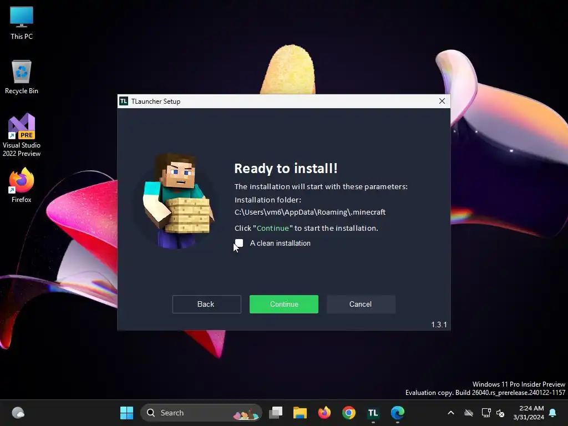This screenshot has width=568, height=426.
Task: Click the muted volume tray icon
Action: (501, 413)
